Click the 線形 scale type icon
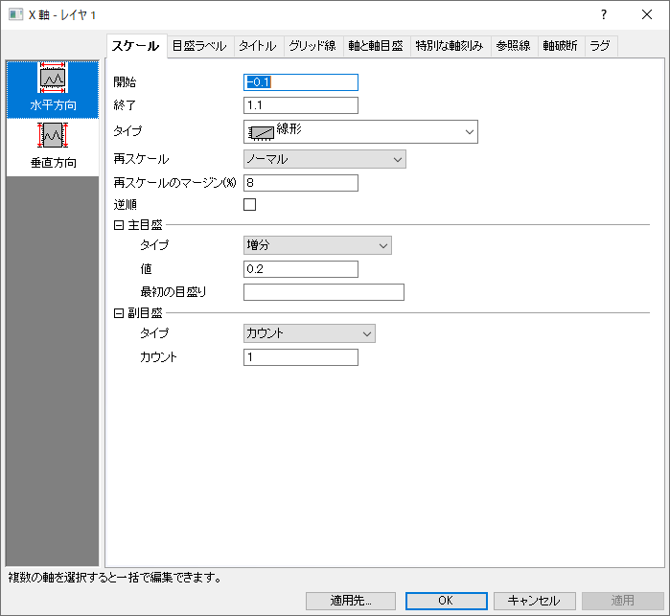The height and width of the screenshot is (616, 670). point(261,133)
